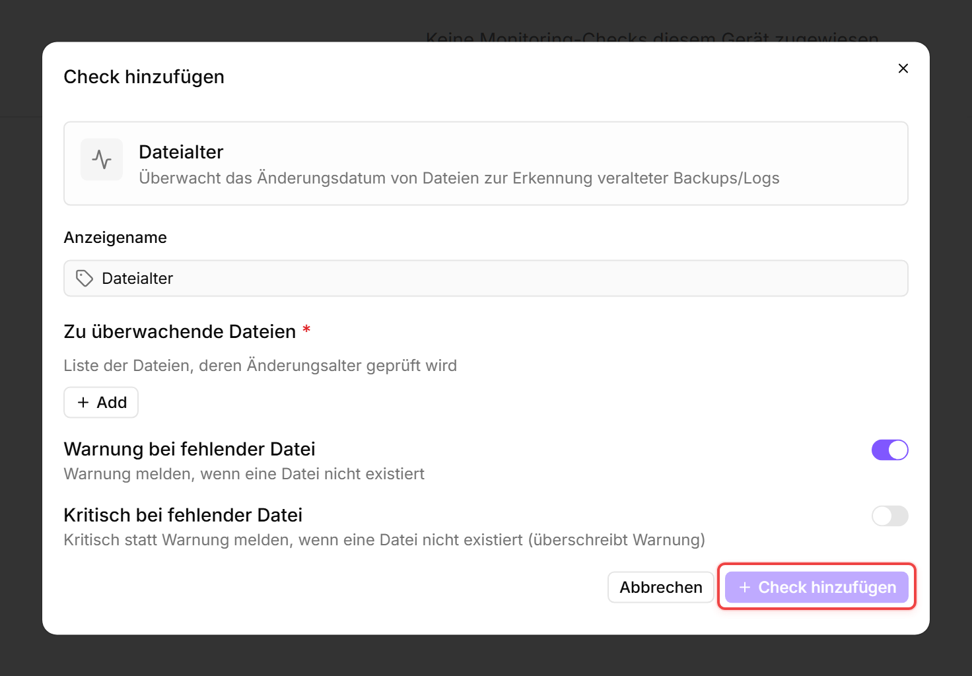Click the 'Check hinzufügen' dialog title
Screen dimensions: 972x676
click(144, 77)
